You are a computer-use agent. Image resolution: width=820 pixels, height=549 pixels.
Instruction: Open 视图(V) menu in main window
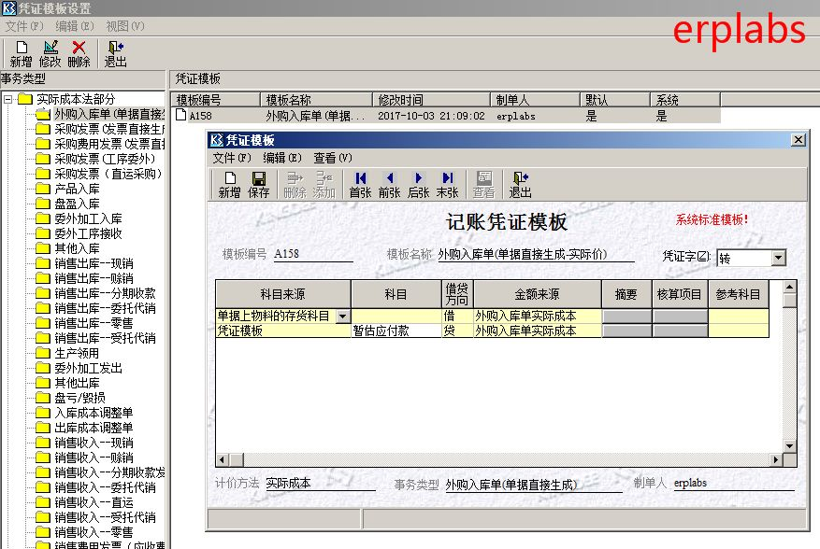[x=125, y=25]
